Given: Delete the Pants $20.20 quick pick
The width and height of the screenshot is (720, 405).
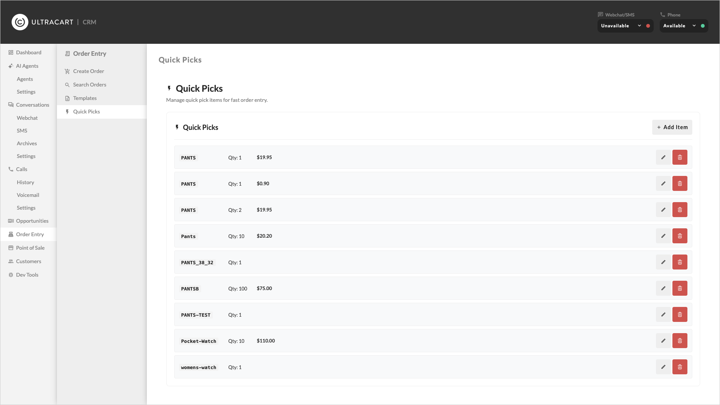Looking at the screenshot, I should 680,236.
